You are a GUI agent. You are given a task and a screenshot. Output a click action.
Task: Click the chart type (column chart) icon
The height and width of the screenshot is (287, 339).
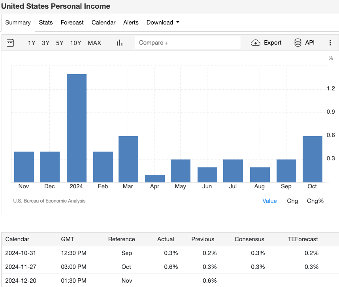(x=119, y=43)
